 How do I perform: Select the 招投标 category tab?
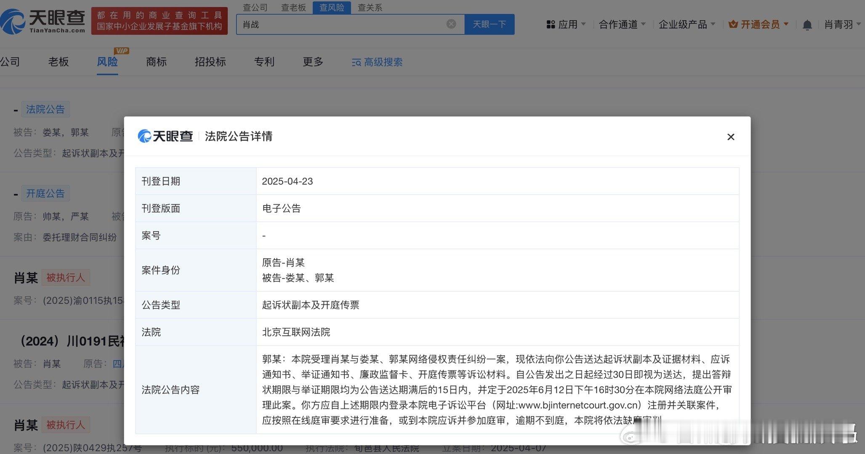pos(210,62)
